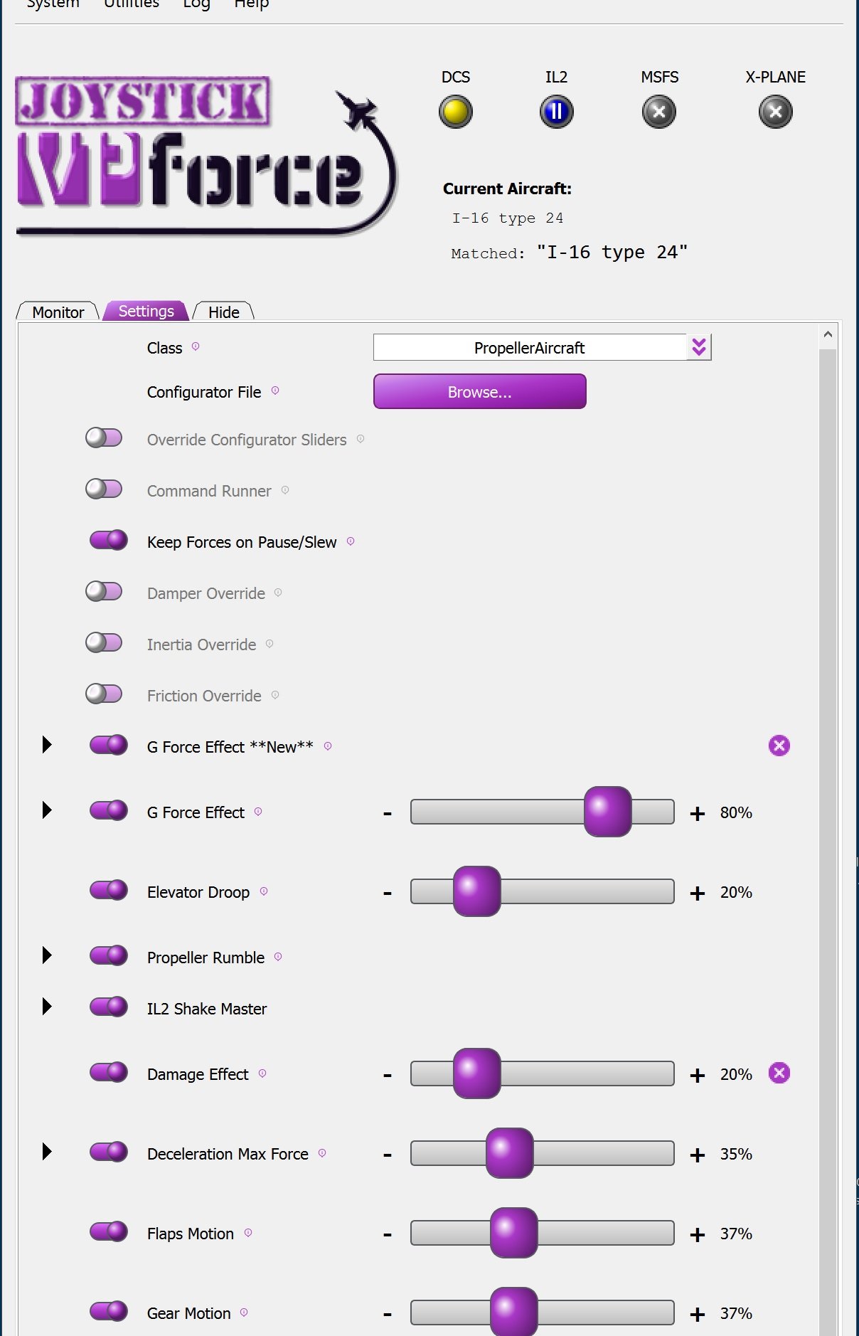Click info icon for G Force Effect **New**
859x1336 pixels.
pos(328,746)
